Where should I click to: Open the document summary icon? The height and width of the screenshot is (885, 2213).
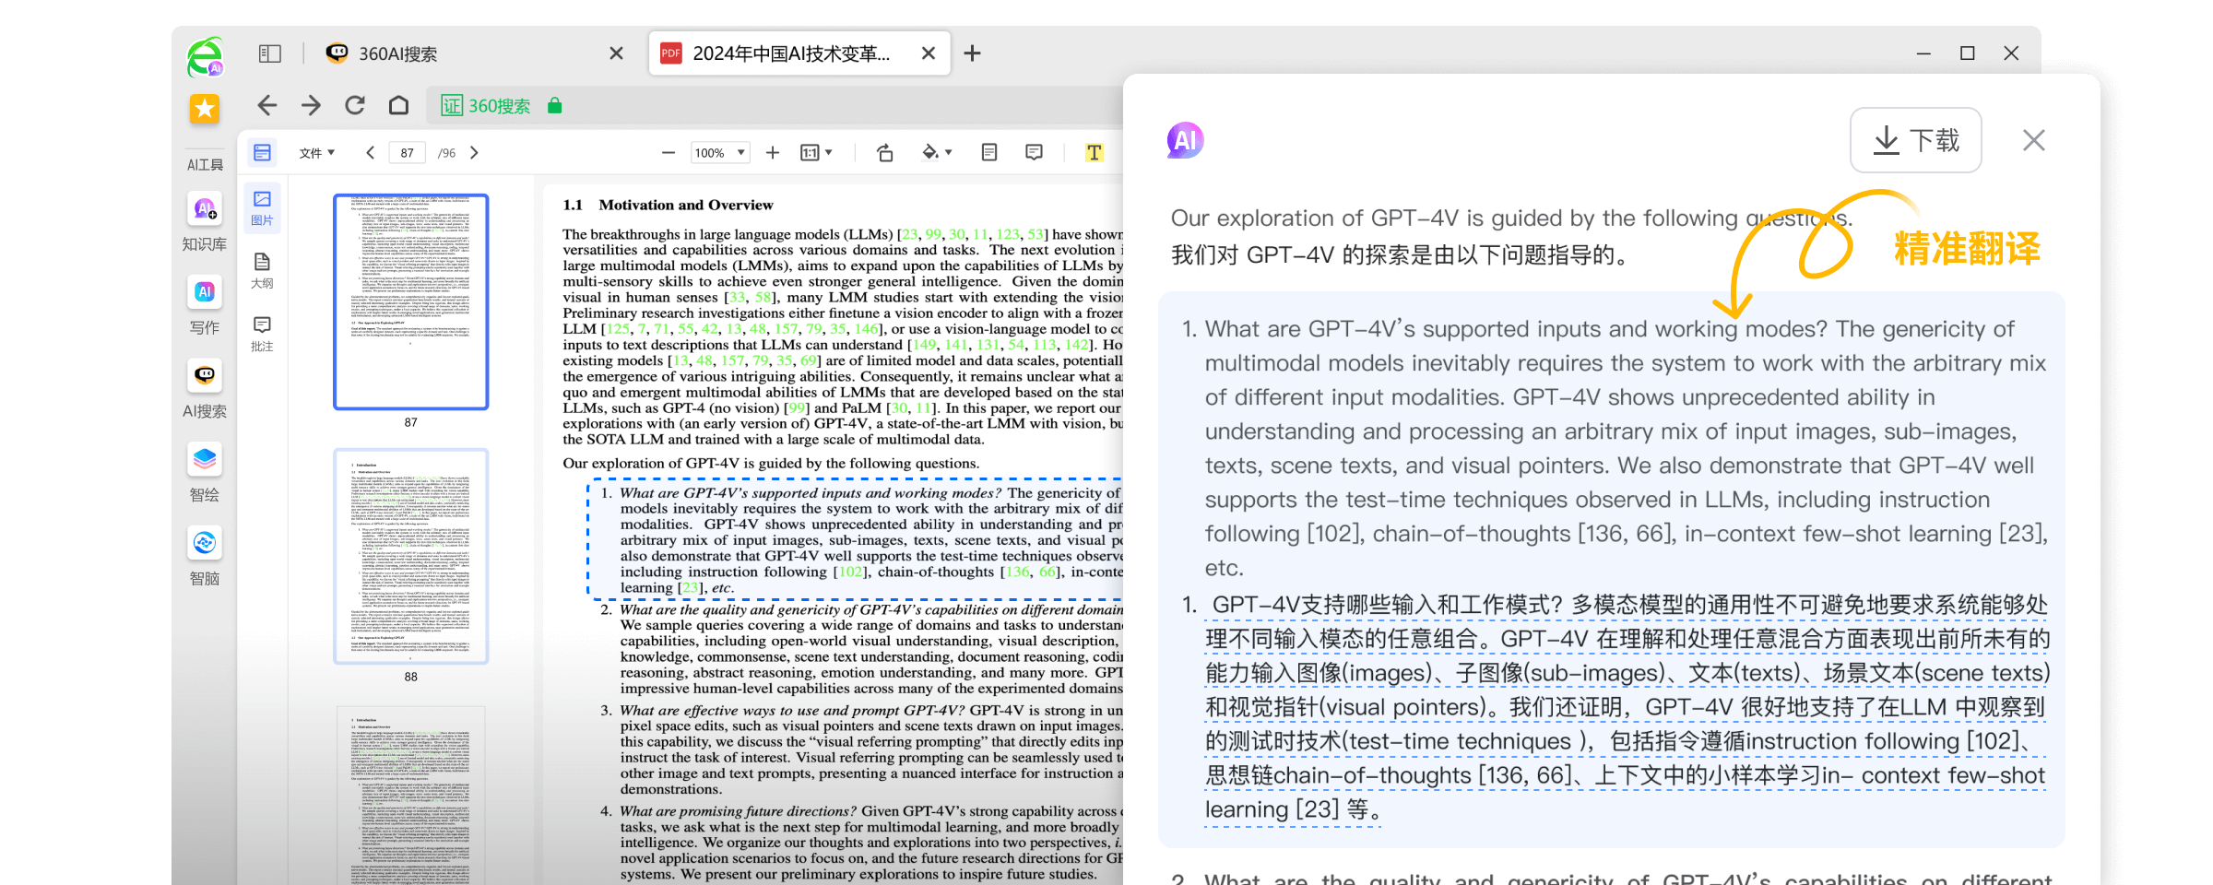988,152
